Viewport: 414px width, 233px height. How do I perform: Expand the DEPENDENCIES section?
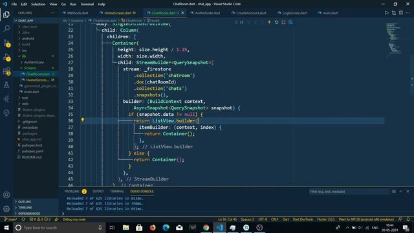coord(36,214)
